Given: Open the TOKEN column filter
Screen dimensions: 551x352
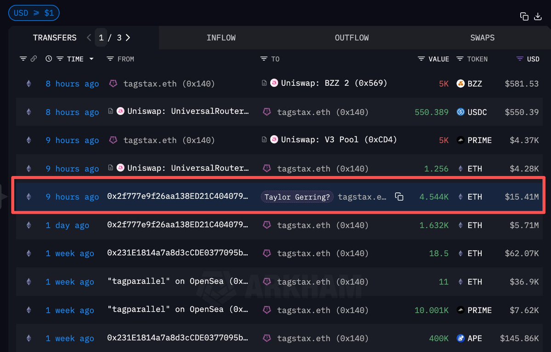Looking at the screenshot, I should [x=460, y=59].
